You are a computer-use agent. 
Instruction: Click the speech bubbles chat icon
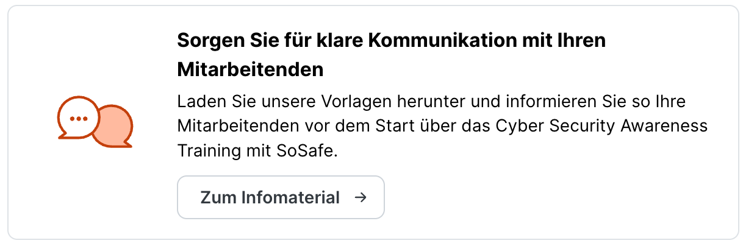point(95,122)
